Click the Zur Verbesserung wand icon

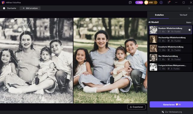tap(163, 112)
